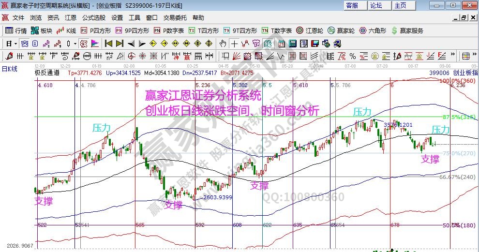Open the 日 period dropdown arrow

(15, 43)
